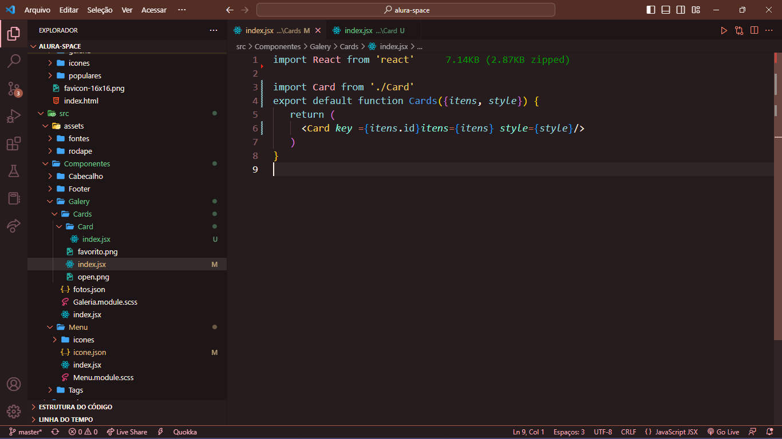
Task: Expand the fontes folder
Action: pos(79,138)
